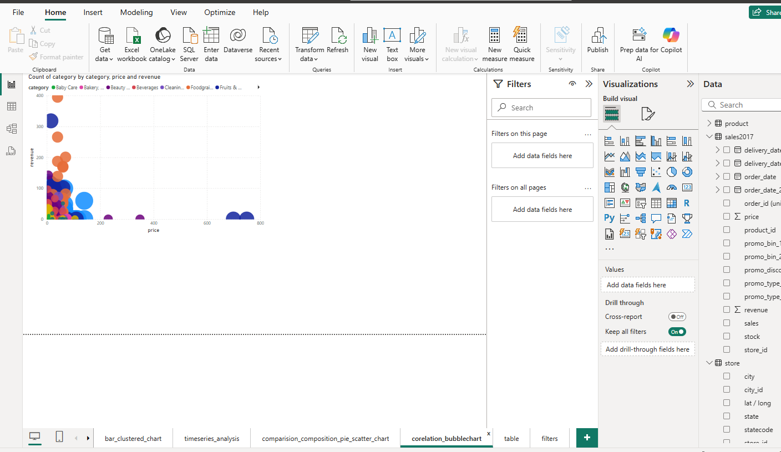Toggle the Keep all filters switch
The image size is (781, 452).
coord(677,332)
